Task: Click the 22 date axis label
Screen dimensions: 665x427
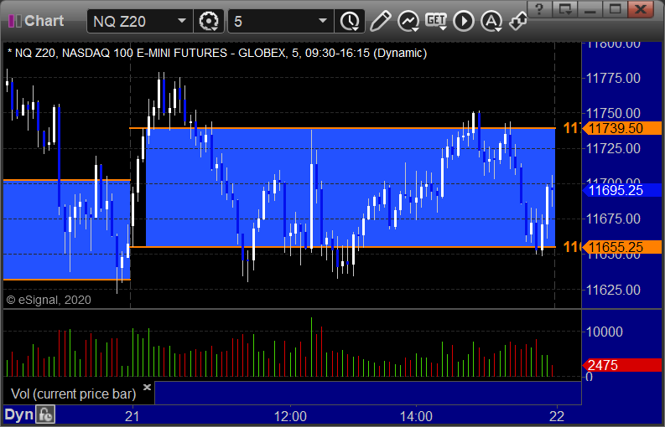Action: click(x=557, y=416)
